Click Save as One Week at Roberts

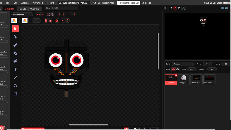coord(217,3)
